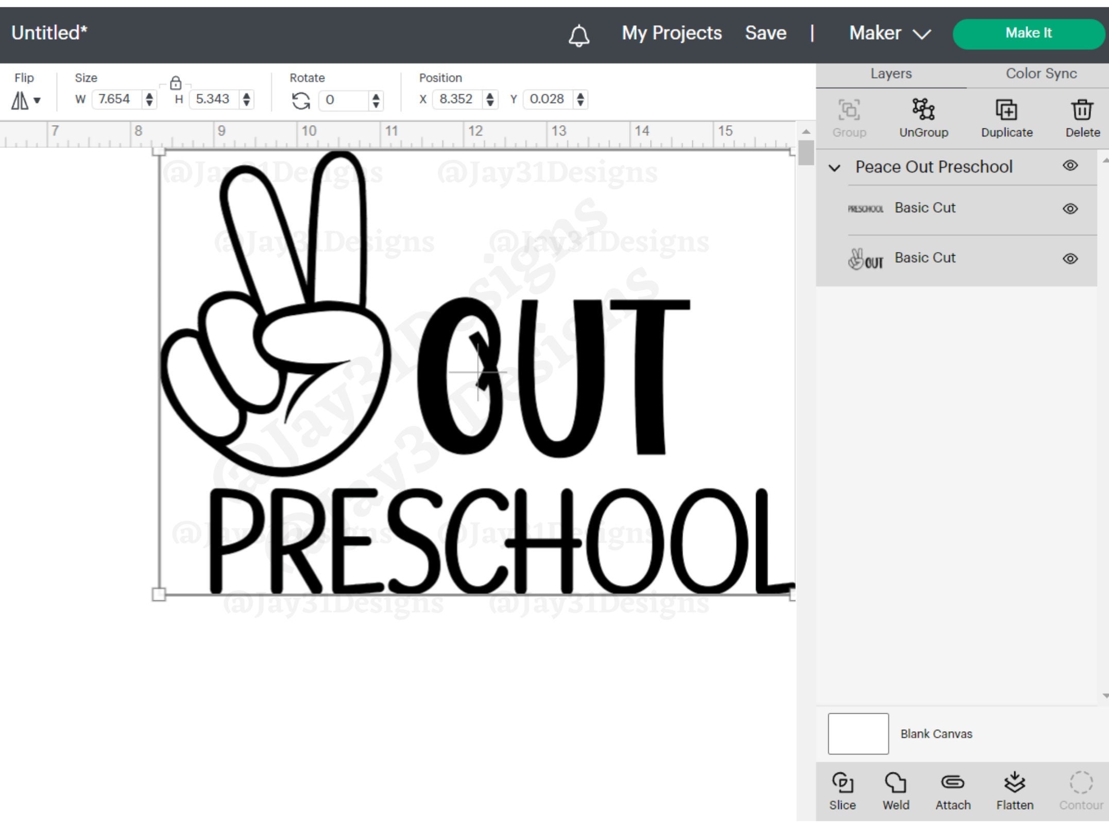Open My Projects

[671, 33]
